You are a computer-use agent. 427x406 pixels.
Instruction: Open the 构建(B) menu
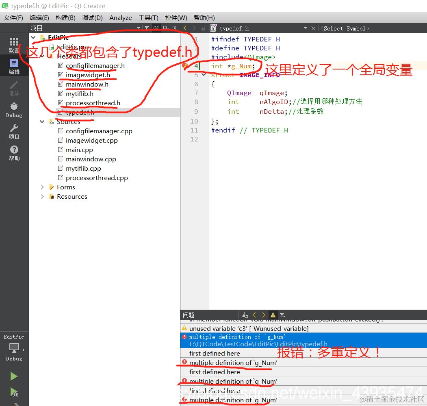coord(65,18)
